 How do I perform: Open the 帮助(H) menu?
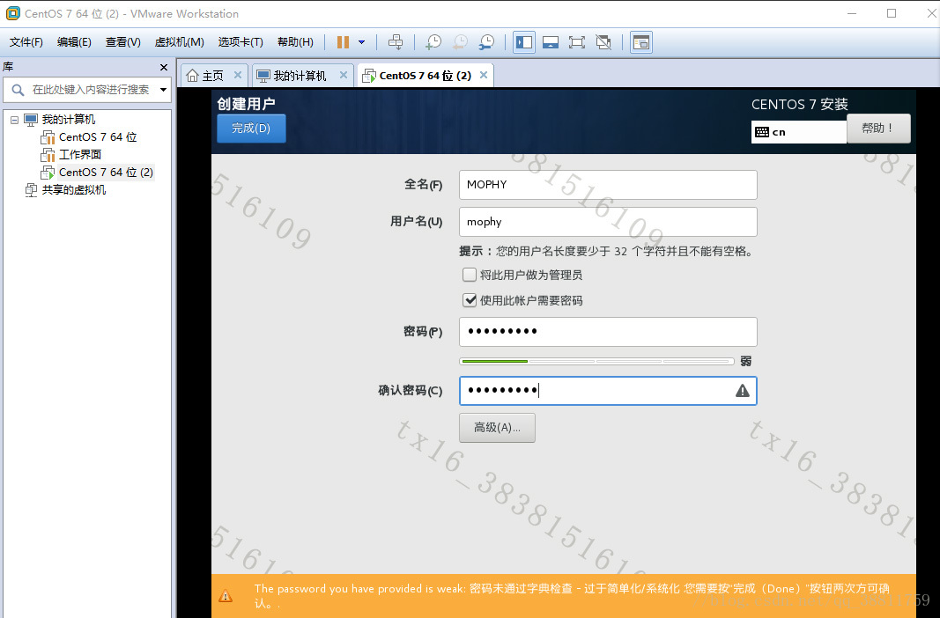click(295, 42)
